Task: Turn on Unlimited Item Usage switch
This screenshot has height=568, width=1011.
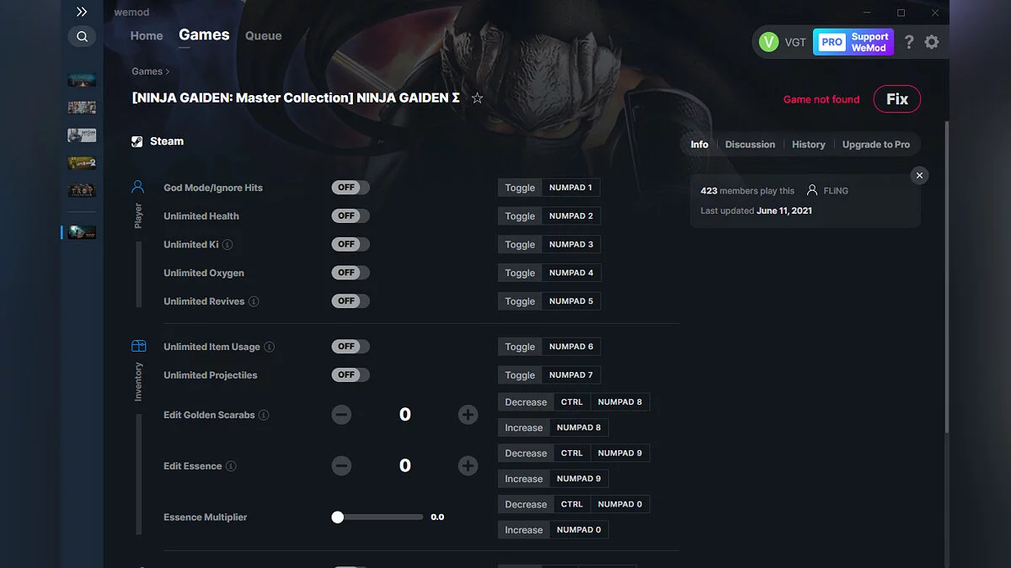Action: click(x=350, y=347)
